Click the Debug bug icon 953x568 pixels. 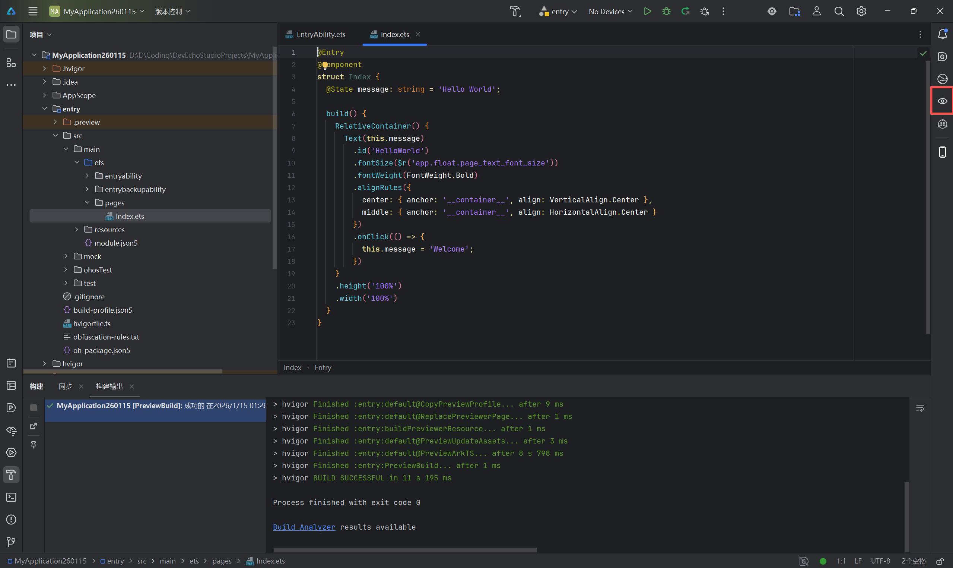(x=666, y=12)
